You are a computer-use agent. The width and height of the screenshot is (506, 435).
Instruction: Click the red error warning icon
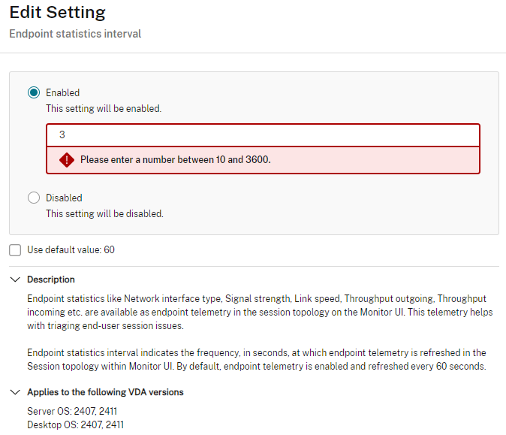tap(67, 160)
